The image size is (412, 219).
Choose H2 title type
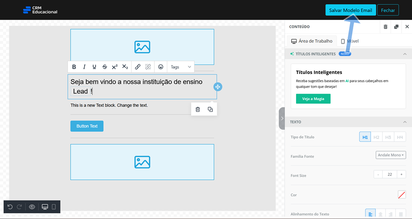(377, 137)
